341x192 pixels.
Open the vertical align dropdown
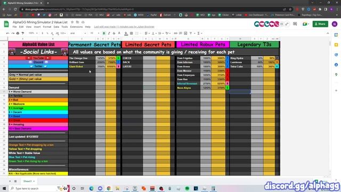(x=154, y=33)
